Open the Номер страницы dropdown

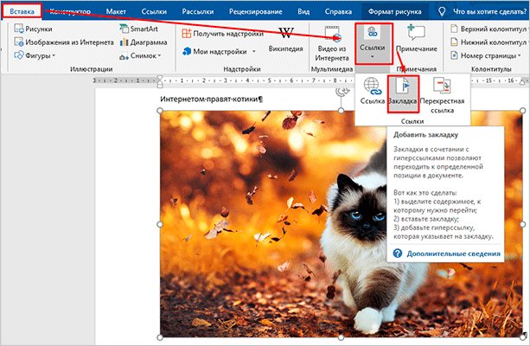pyautogui.click(x=486, y=55)
